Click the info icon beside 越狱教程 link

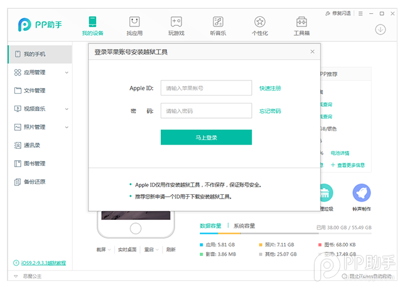click(16, 263)
